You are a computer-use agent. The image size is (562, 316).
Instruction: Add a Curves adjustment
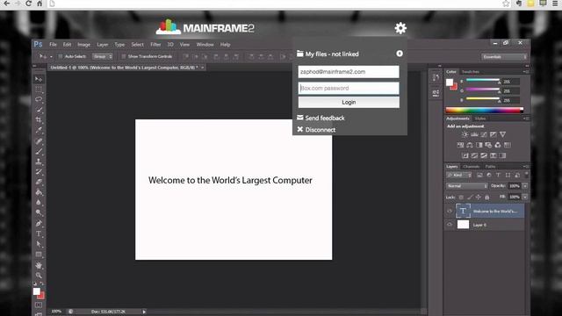[x=484, y=134]
